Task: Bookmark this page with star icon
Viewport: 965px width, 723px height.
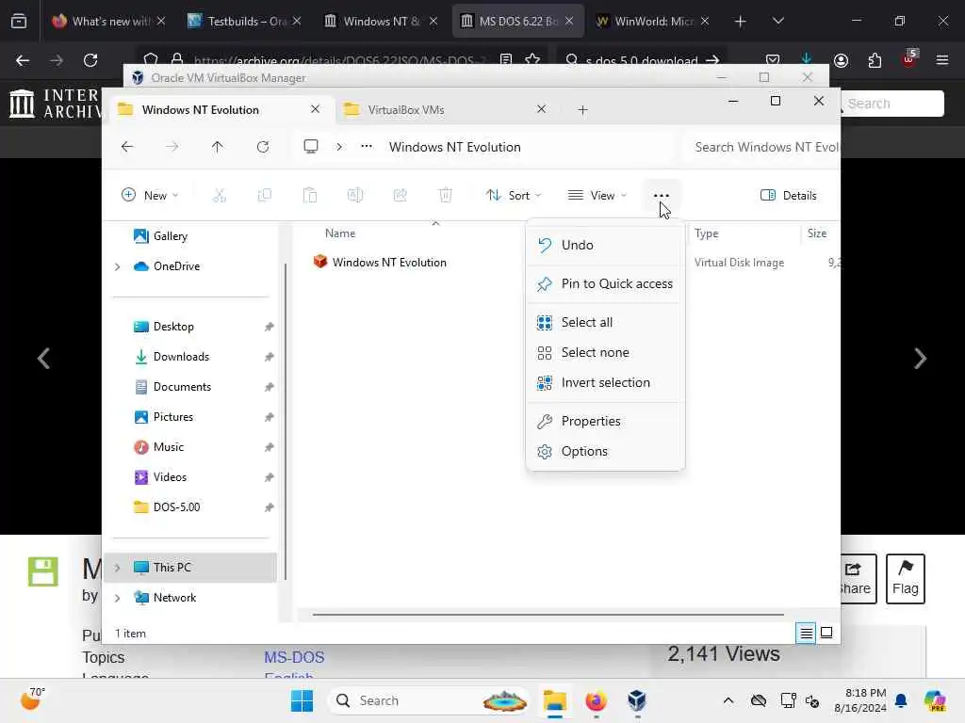Action: click(533, 59)
